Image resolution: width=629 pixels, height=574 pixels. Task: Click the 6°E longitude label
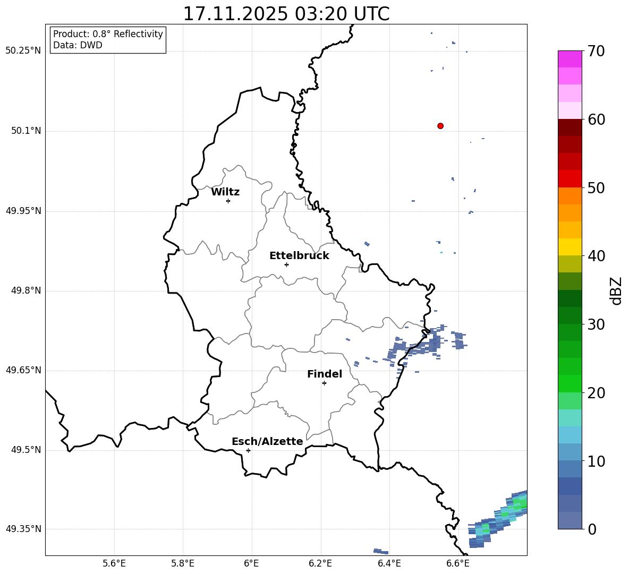click(x=251, y=563)
